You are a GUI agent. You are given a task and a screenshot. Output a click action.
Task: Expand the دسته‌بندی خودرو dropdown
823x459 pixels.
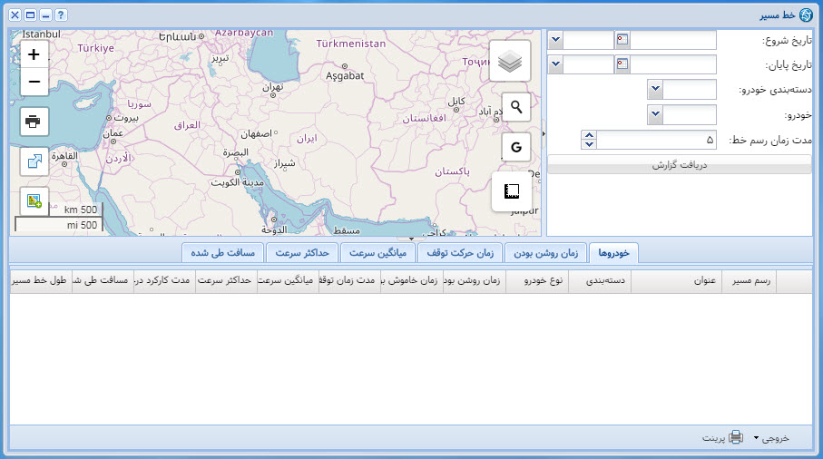(655, 90)
